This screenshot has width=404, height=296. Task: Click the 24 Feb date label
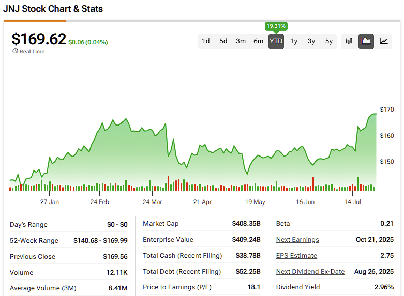pyautogui.click(x=99, y=202)
